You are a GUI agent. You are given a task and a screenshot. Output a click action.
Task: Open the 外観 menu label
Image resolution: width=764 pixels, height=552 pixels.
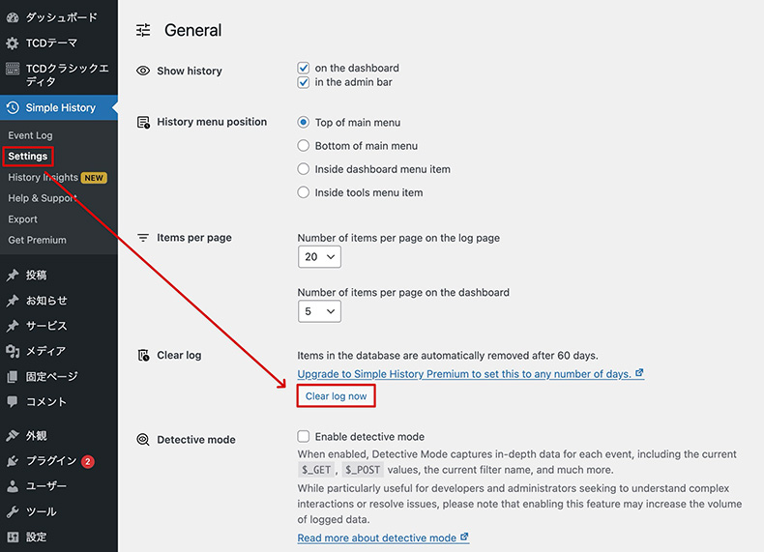click(36, 436)
